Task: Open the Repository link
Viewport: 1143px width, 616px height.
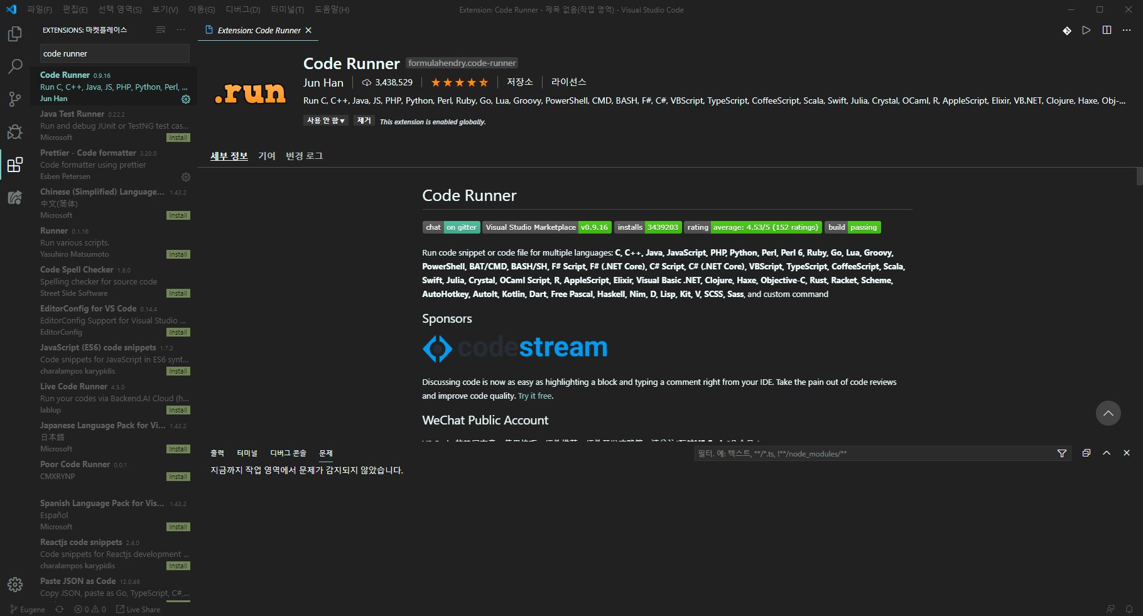Action: coord(520,82)
